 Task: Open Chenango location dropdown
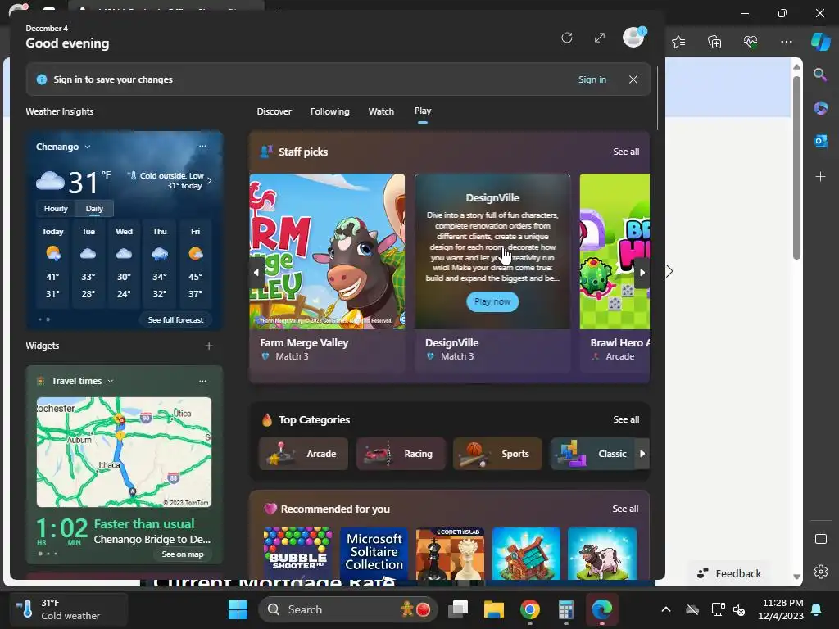[x=63, y=147]
